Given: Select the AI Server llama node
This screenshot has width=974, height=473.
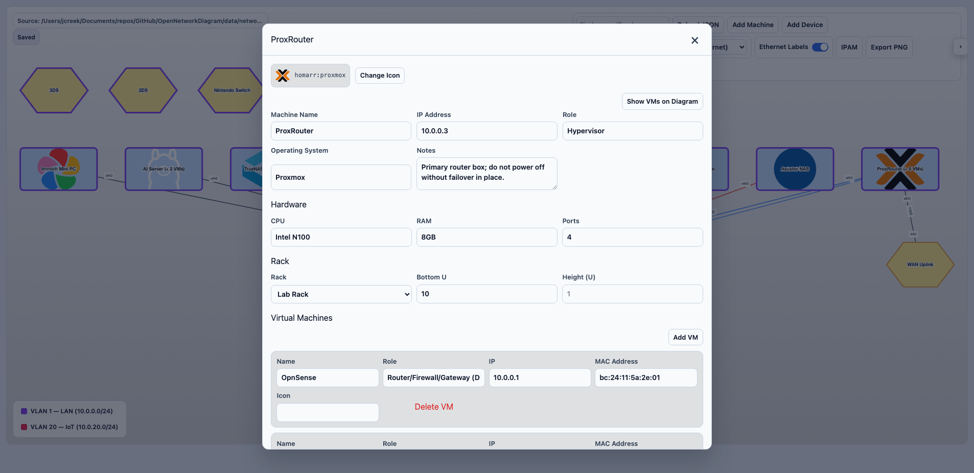Looking at the screenshot, I should click(164, 169).
